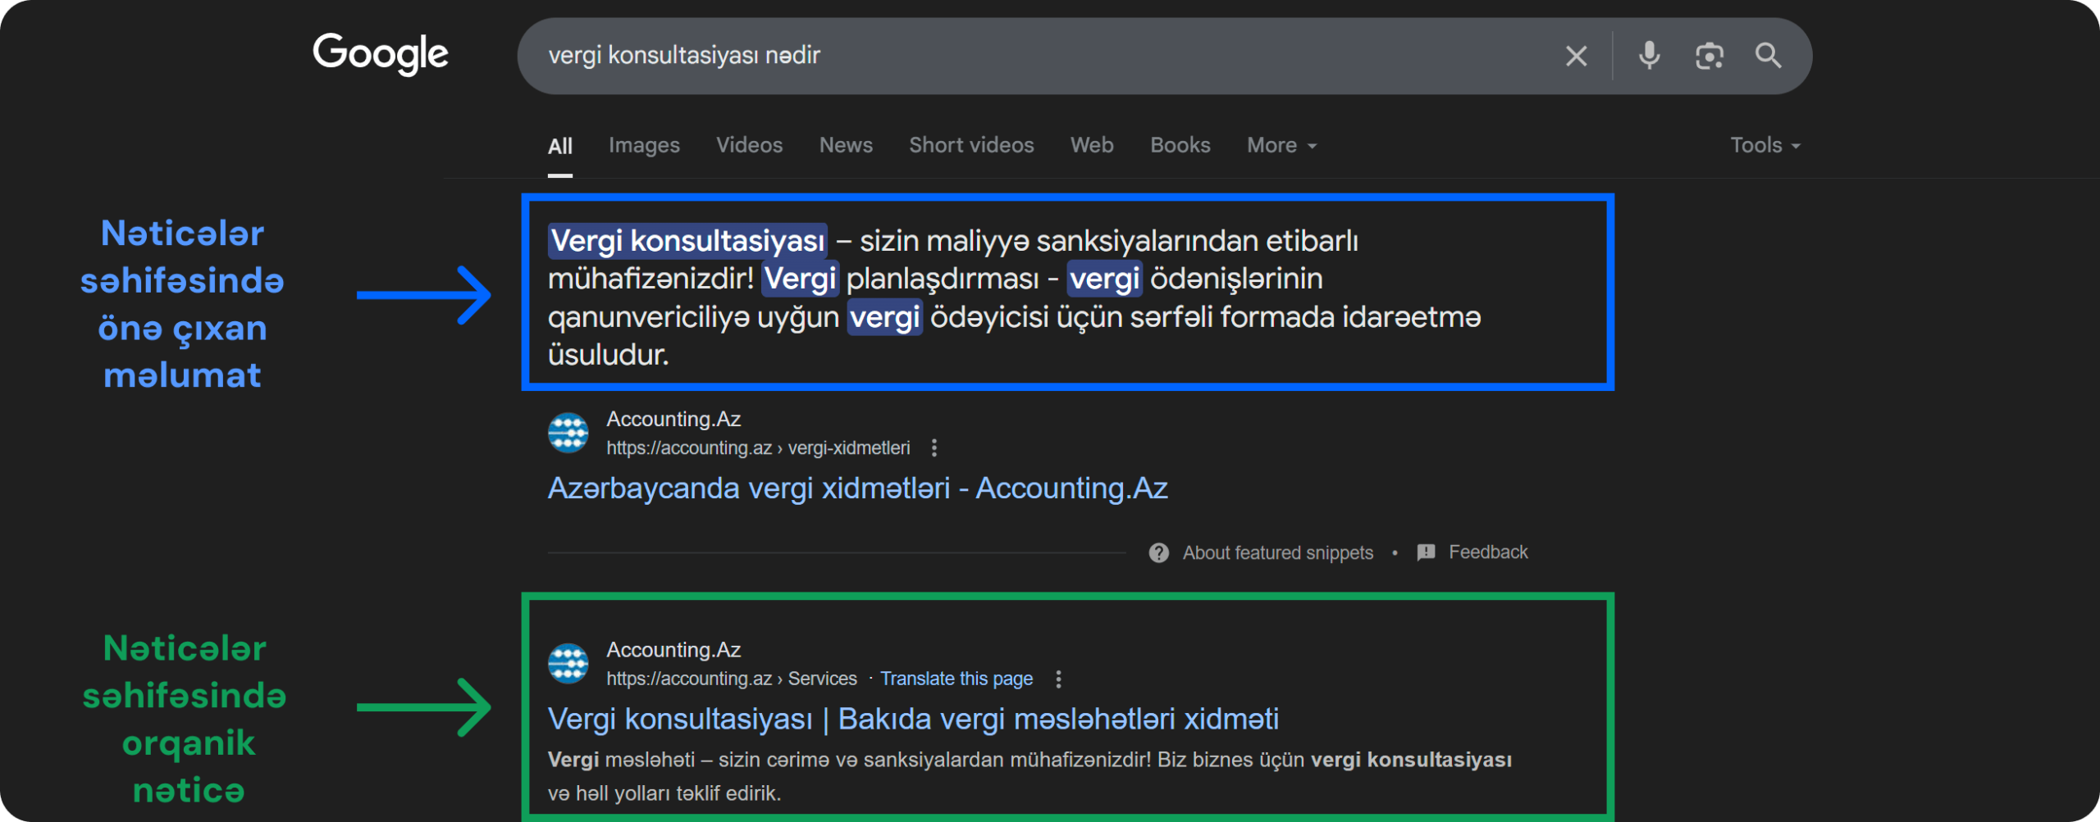Viewport: 2100px width, 822px height.
Task: Open Vergi konsultasiyası | Bakıda vergi məsləhətləri link
Action: 913,720
